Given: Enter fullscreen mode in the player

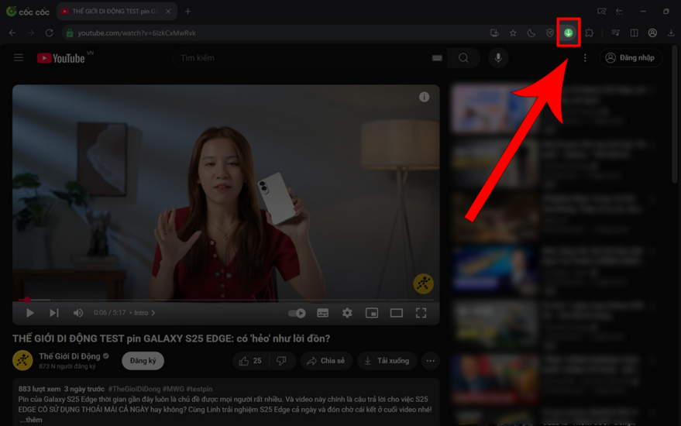Looking at the screenshot, I should [x=421, y=313].
